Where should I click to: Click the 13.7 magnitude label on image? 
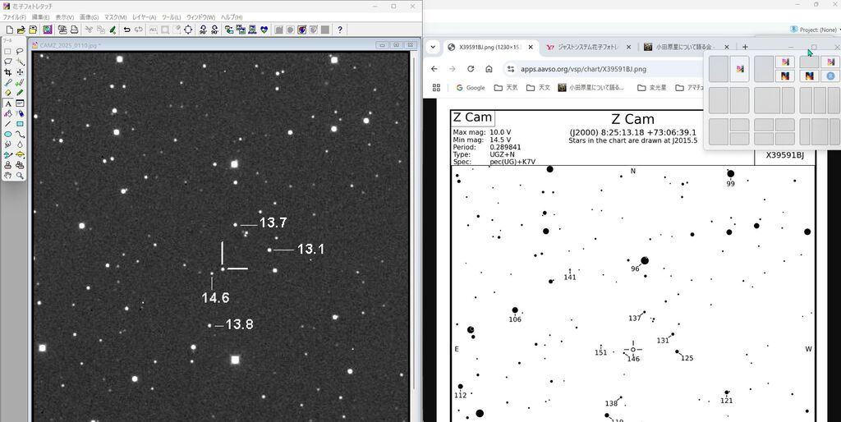click(x=273, y=222)
